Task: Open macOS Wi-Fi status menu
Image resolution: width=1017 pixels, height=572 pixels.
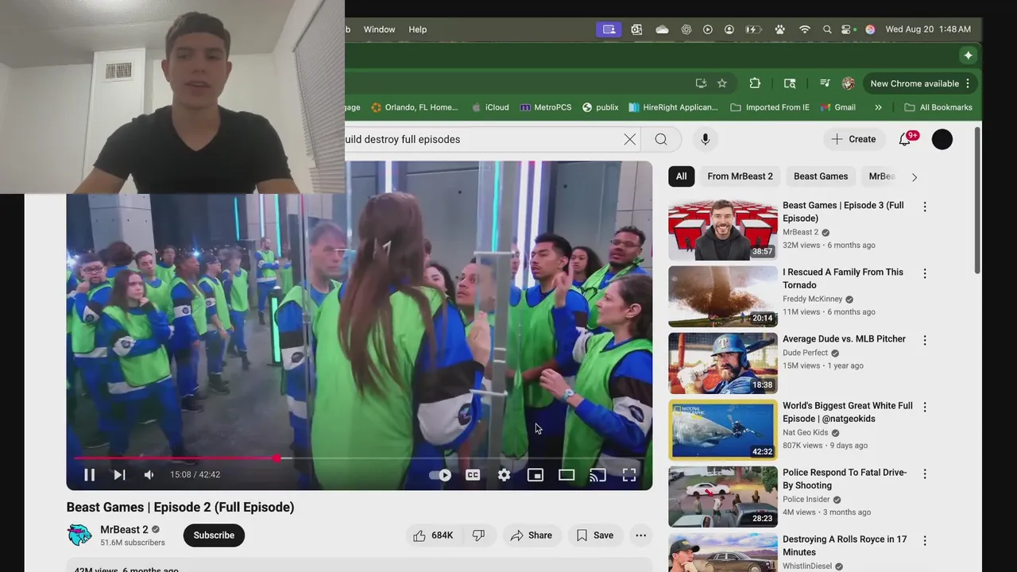Action: pyautogui.click(x=805, y=29)
